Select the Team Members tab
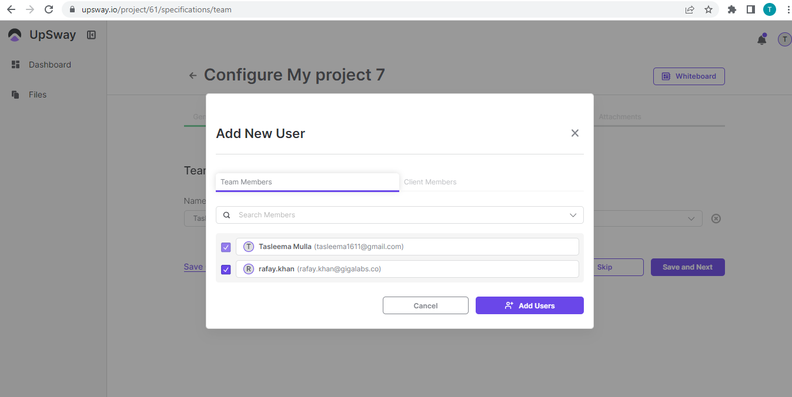Viewport: 792px width, 397px height. tap(306, 182)
